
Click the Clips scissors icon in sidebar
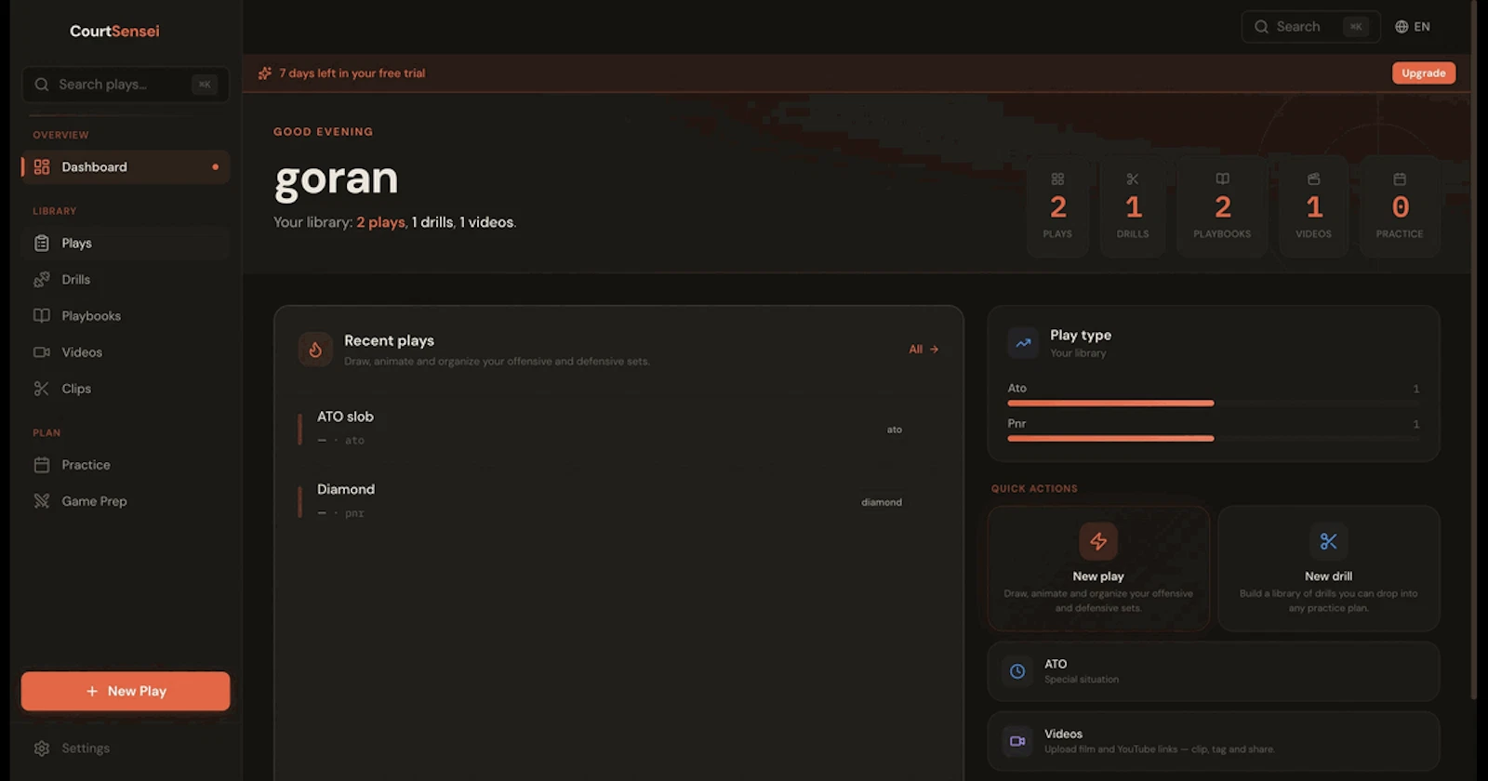coord(42,389)
